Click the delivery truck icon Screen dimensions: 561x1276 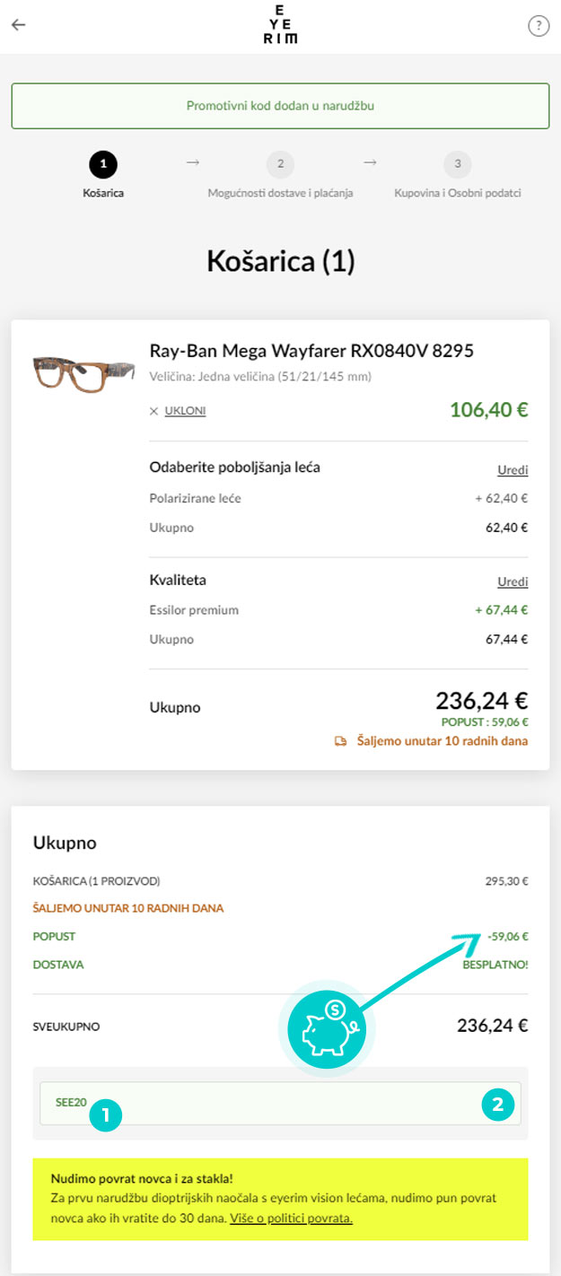340,741
